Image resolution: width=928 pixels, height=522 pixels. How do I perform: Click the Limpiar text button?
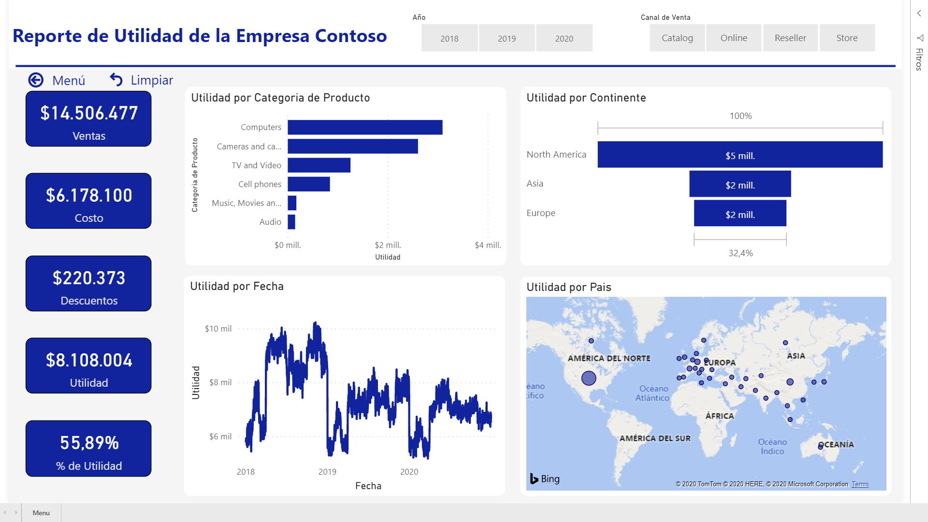tap(152, 80)
